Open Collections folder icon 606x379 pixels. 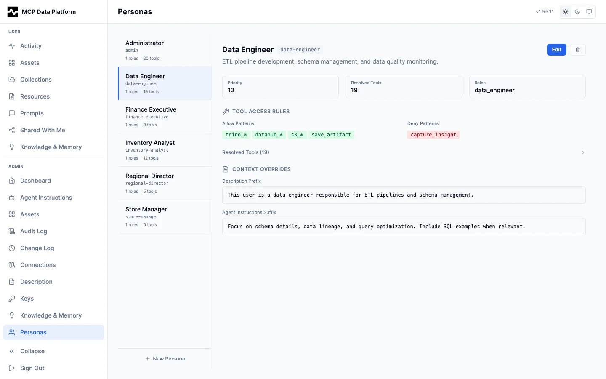click(12, 80)
